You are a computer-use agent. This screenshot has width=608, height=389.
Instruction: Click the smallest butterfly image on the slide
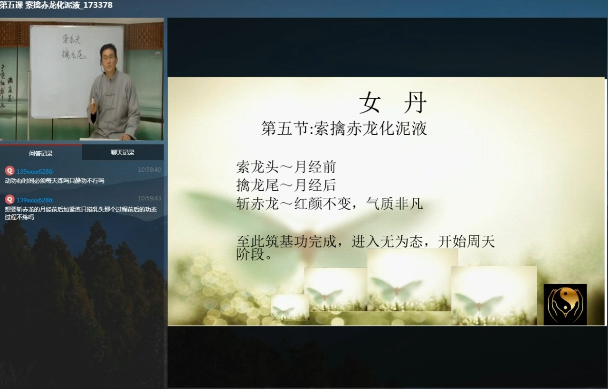290,307
